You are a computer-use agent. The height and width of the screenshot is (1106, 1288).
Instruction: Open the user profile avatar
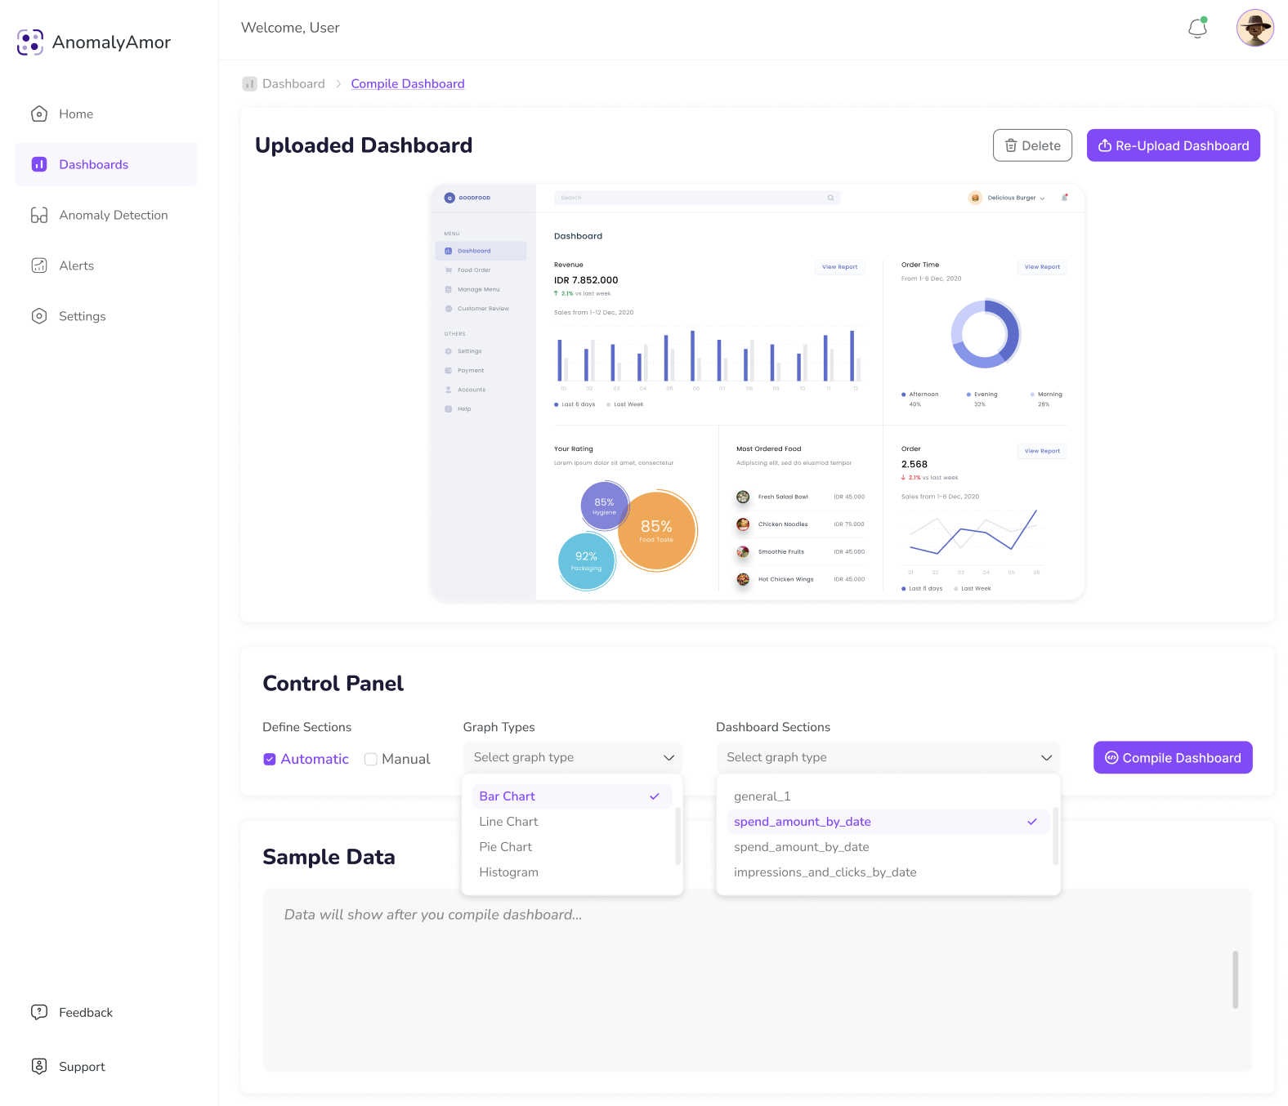(1254, 29)
